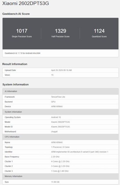Click the 1329 Half Precision Score value
120x185 pixels.
(x=60, y=31)
